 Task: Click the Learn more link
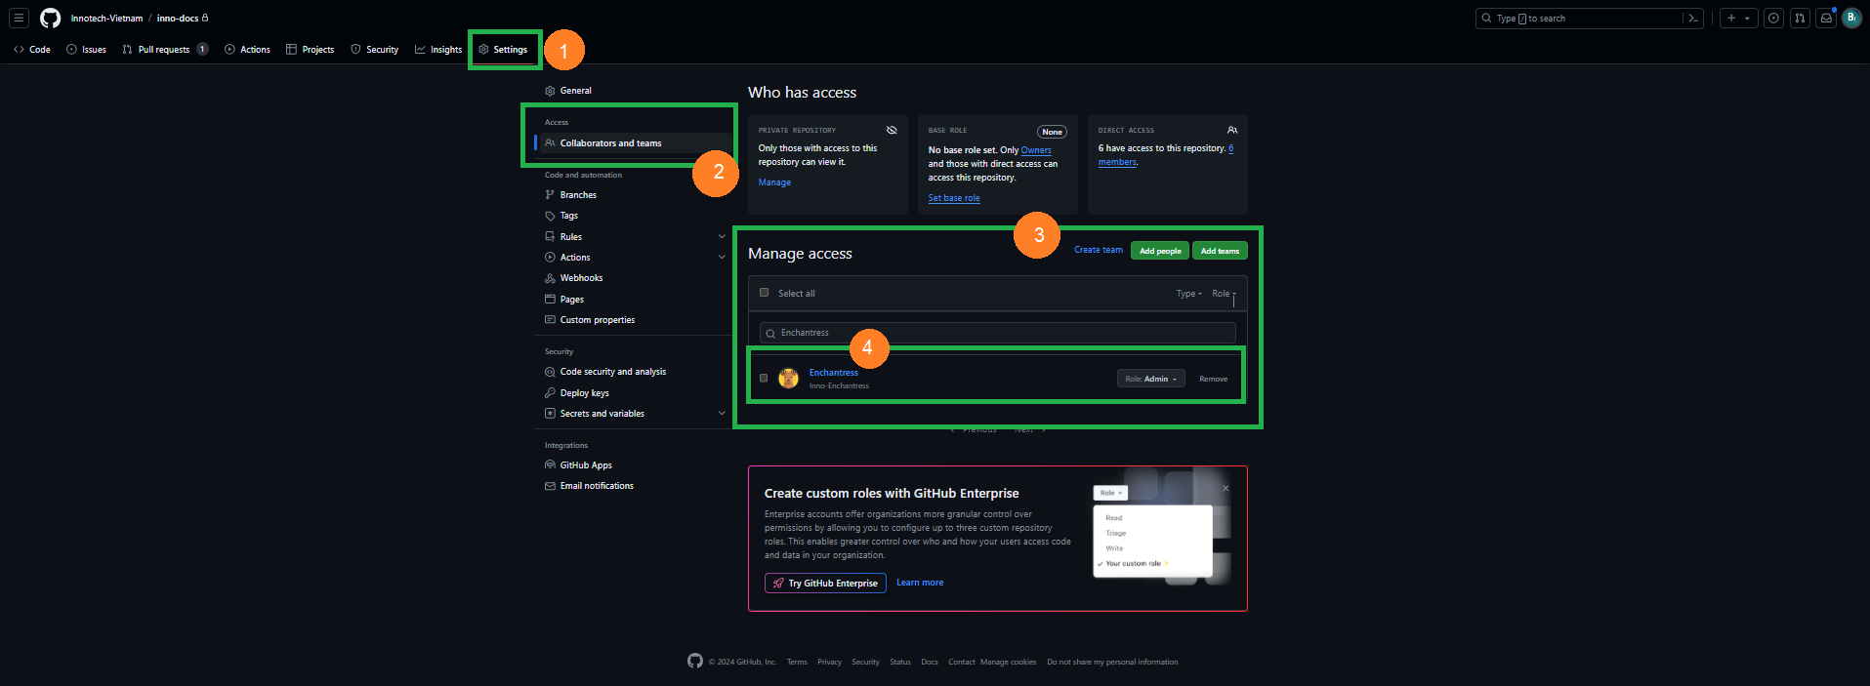(920, 583)
